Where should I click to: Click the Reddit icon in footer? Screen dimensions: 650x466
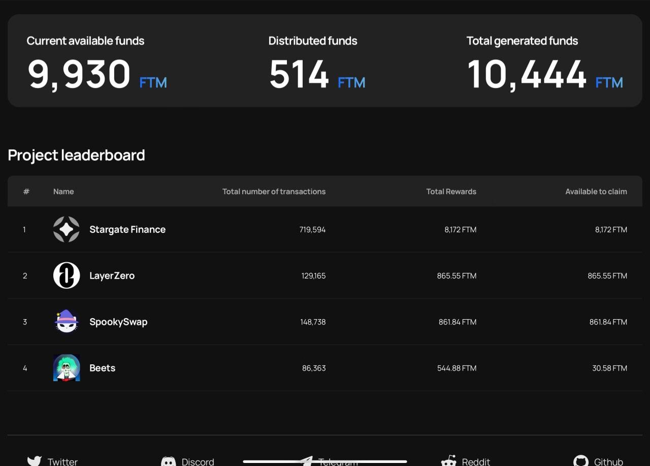[x=448, y=461]
